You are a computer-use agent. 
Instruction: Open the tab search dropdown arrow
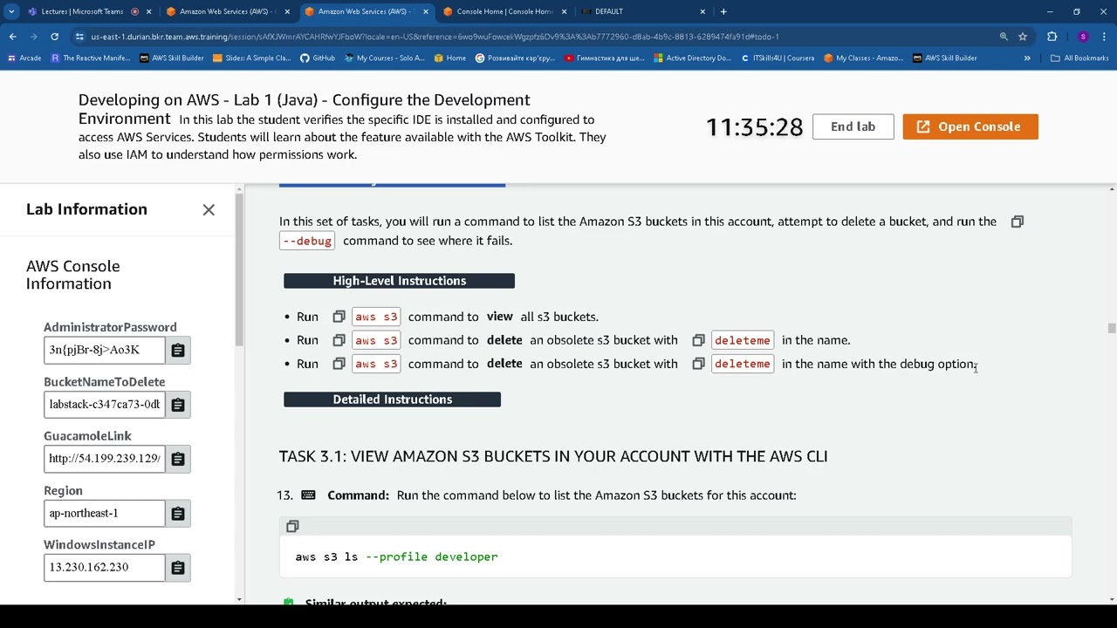click(x=11, y=11)
